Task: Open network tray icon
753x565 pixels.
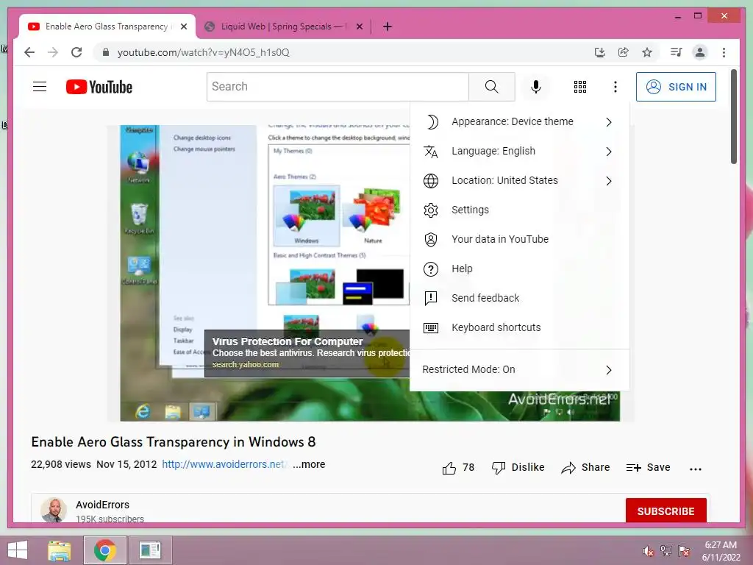Action: click(665, 551)
